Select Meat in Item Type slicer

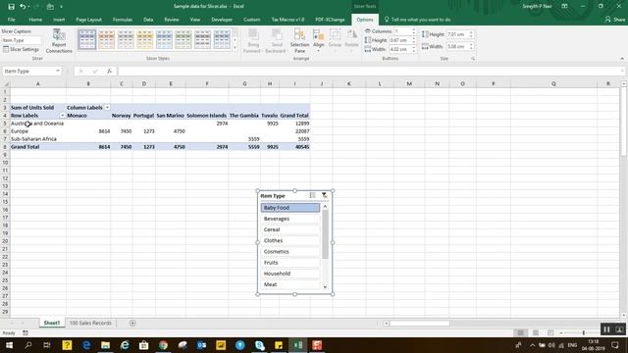(290, 284)
